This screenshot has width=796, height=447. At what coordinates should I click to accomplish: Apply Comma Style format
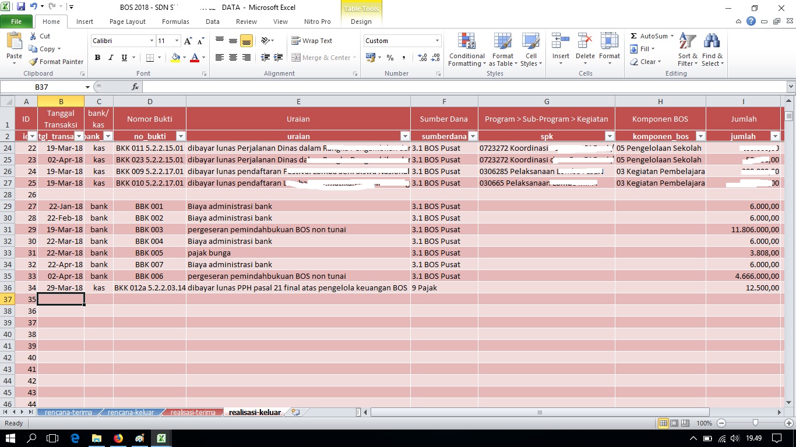404,58
